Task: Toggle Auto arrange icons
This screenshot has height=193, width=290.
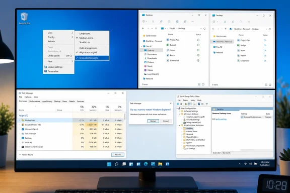Action: 92,48
